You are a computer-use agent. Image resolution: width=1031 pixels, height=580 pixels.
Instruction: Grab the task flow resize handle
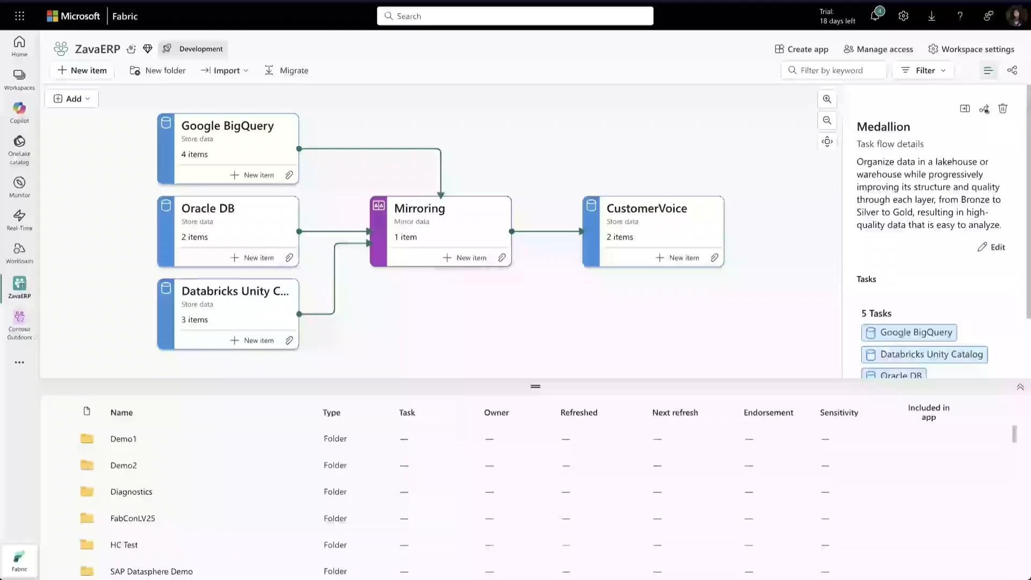[535, 386]
